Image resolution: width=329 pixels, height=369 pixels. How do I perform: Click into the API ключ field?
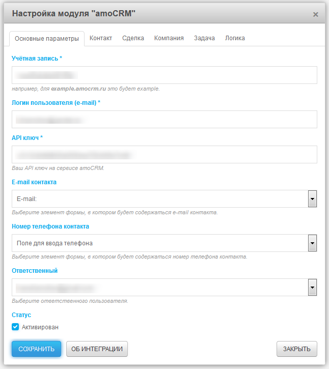164,154
